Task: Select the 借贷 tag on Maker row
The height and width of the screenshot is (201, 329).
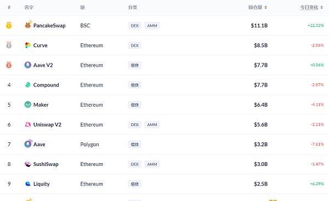Action: [134, 105]
